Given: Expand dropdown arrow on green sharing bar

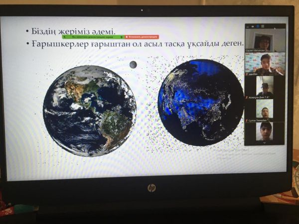Looking at the screenshot, I should click(121, 36).
